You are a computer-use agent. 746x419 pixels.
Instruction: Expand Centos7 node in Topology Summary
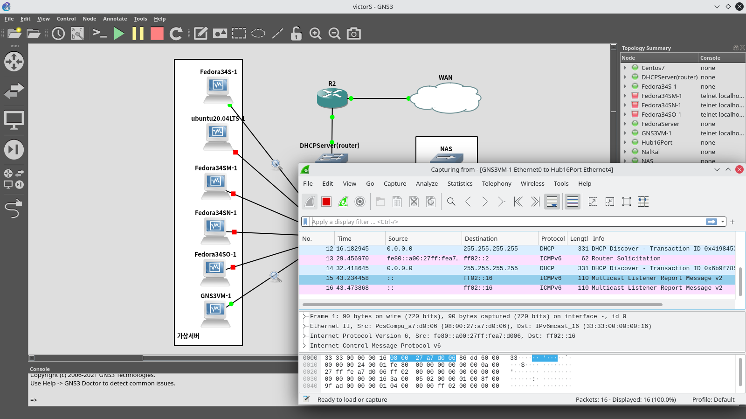pyautogui.click(x=625, y=68)
